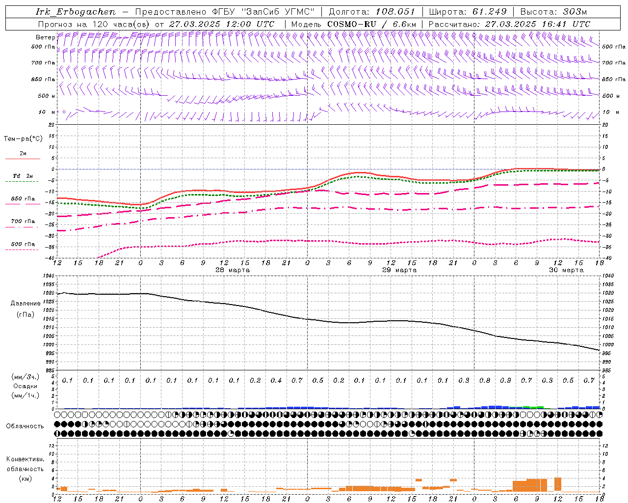Click the latitude value Широта: 61.249
This screenshot has height=503, width=628.
tap(468, 12)
